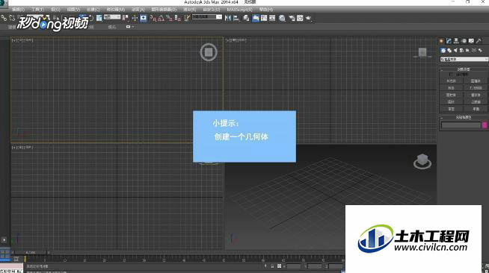Open the Standard Primitives category dropdown
489x273 pixels.
click(464, 60)
